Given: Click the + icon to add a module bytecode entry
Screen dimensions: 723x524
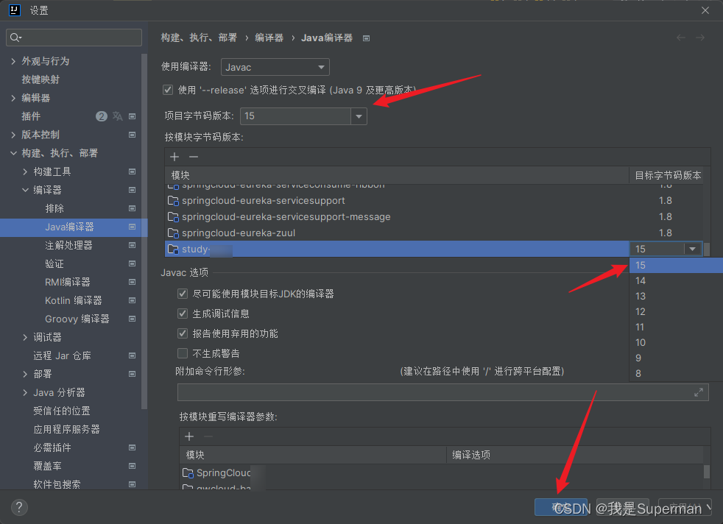Looking at the screenshot, I should click(174, 157).
